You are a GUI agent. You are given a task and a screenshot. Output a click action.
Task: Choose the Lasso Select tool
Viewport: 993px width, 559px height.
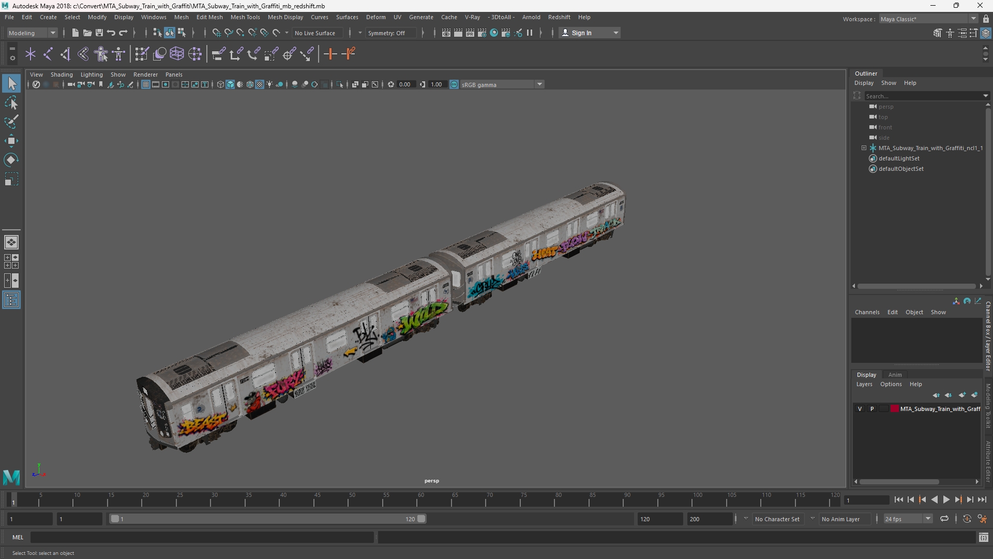11,103
